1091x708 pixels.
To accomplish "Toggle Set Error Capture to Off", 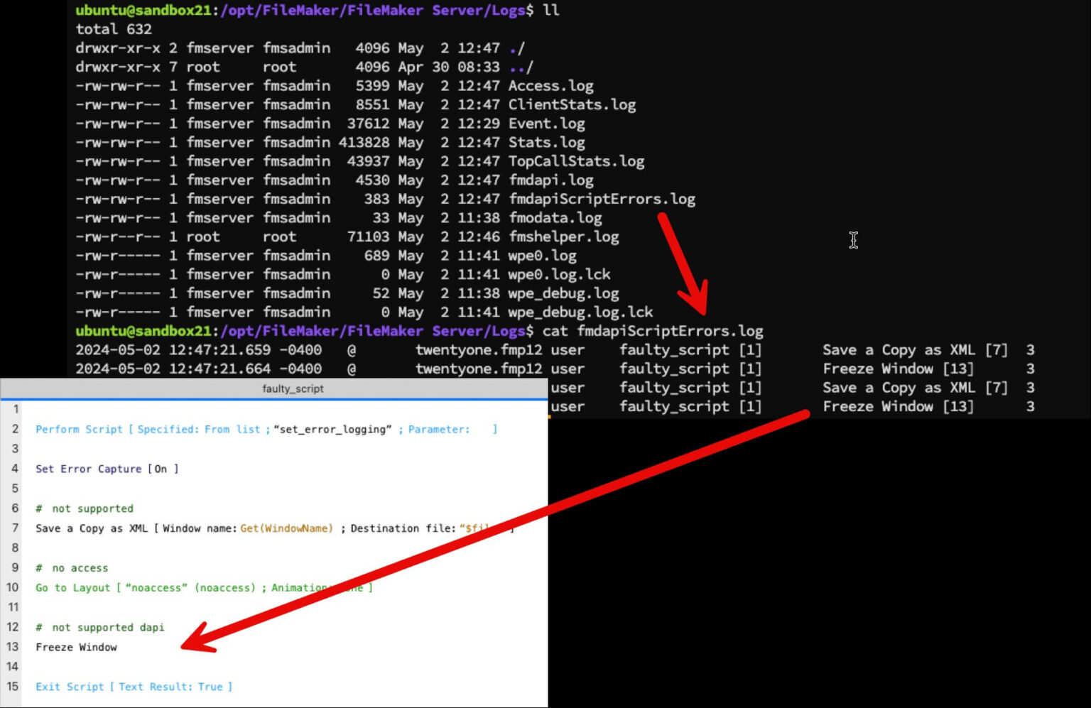I will [x=87, y=469].
